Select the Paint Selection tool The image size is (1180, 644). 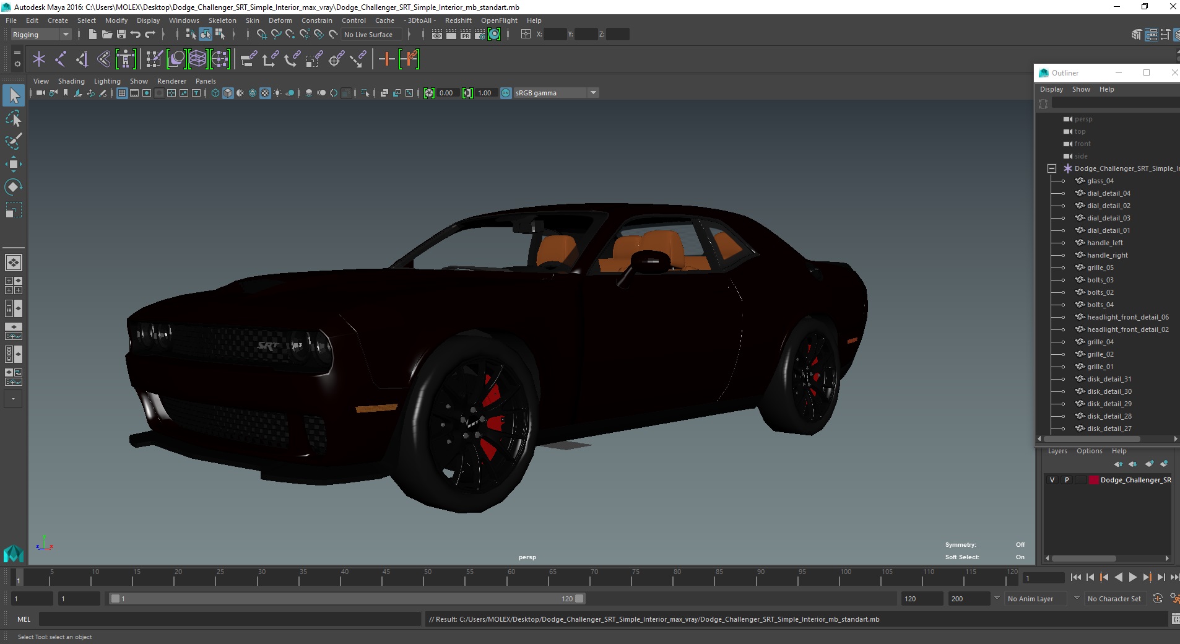click(x=14, y=141)
